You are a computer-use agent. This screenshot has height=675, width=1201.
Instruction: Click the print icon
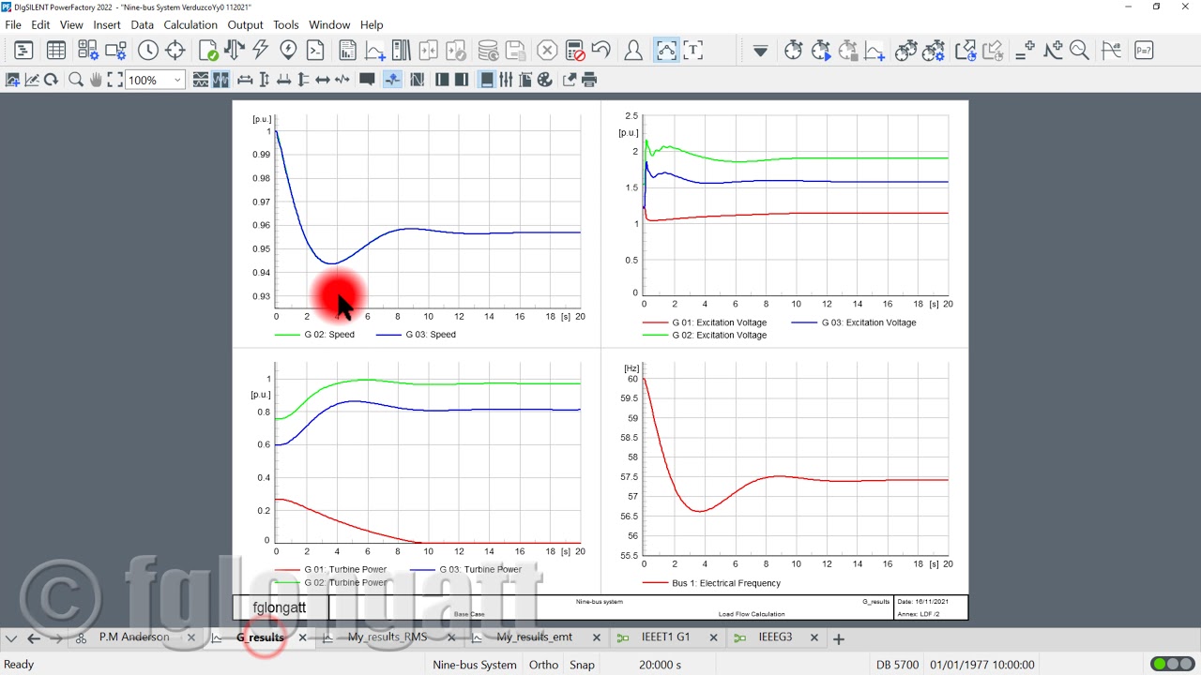pos(589,81)
